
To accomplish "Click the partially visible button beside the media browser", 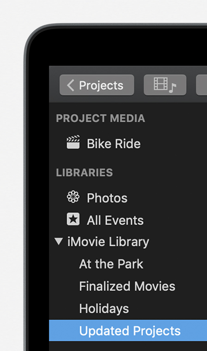I will 201,85.
